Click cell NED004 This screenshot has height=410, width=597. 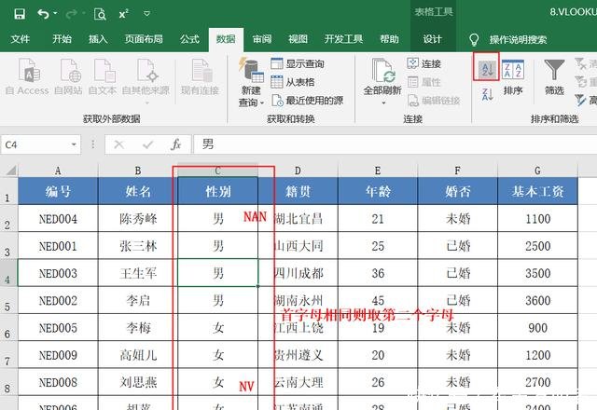[x=58, y=219]
